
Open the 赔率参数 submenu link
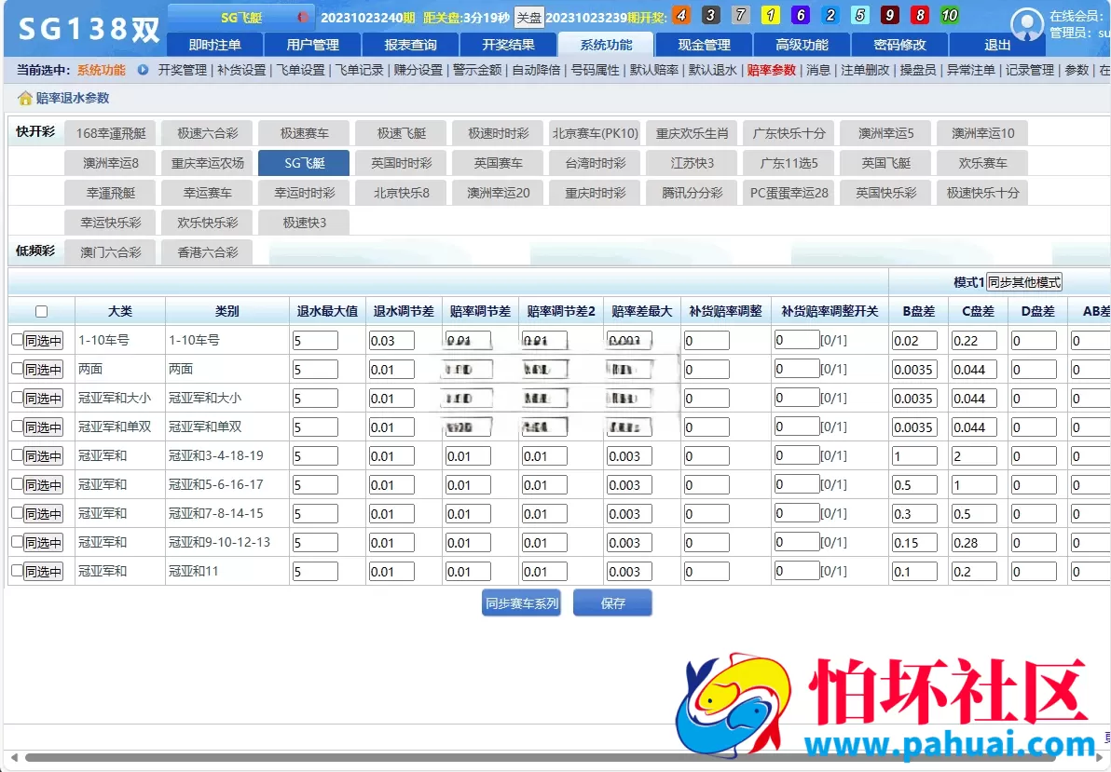point(771,70)
